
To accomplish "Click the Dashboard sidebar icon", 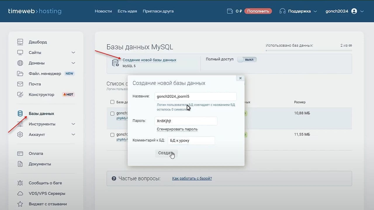I will point(20,42).
